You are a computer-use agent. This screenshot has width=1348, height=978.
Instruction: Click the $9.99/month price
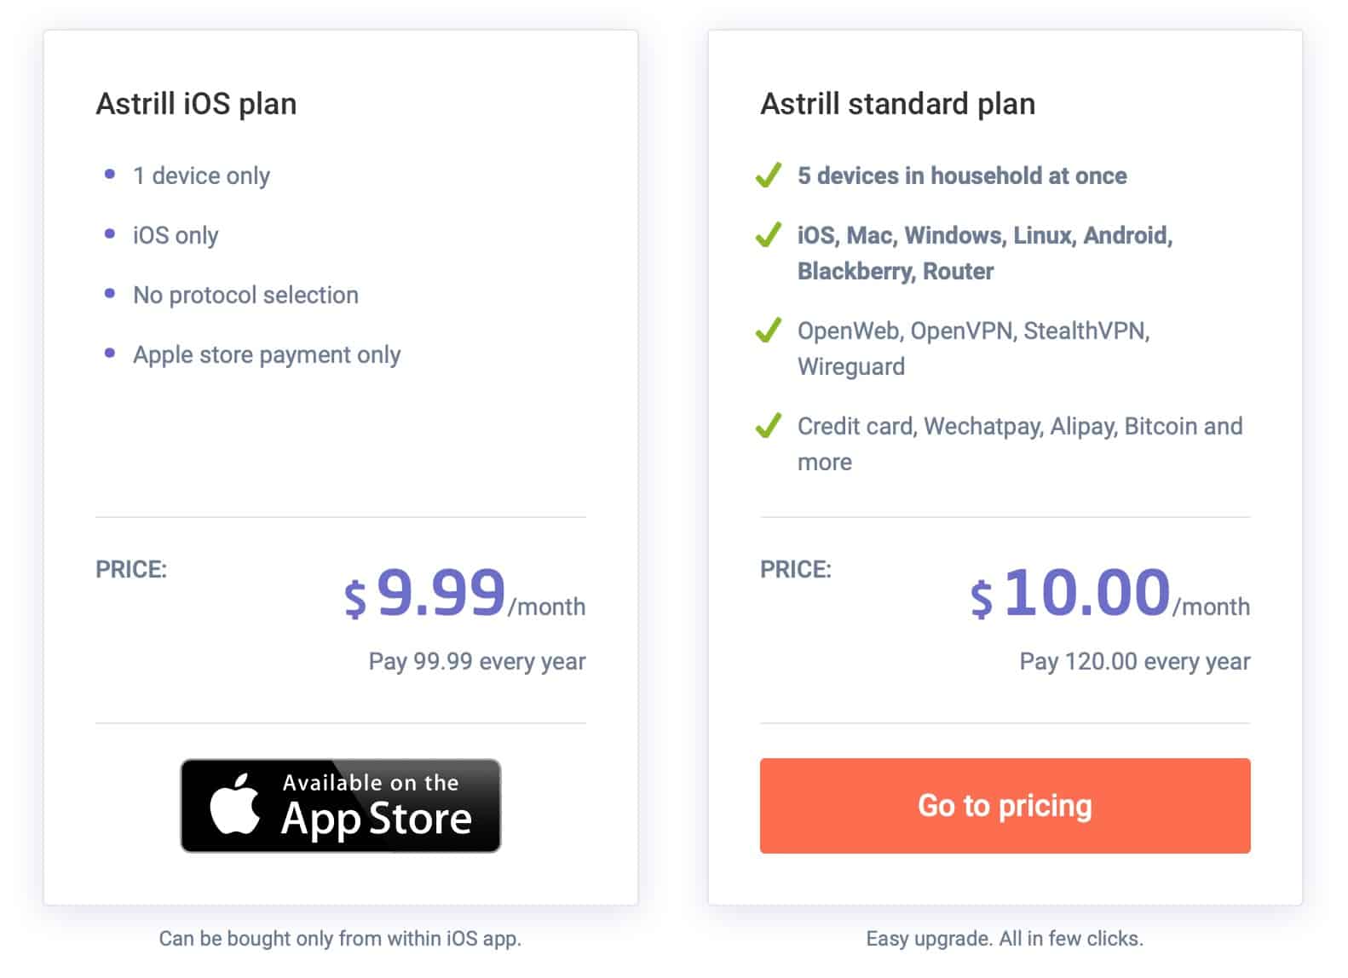pos(464,594)
